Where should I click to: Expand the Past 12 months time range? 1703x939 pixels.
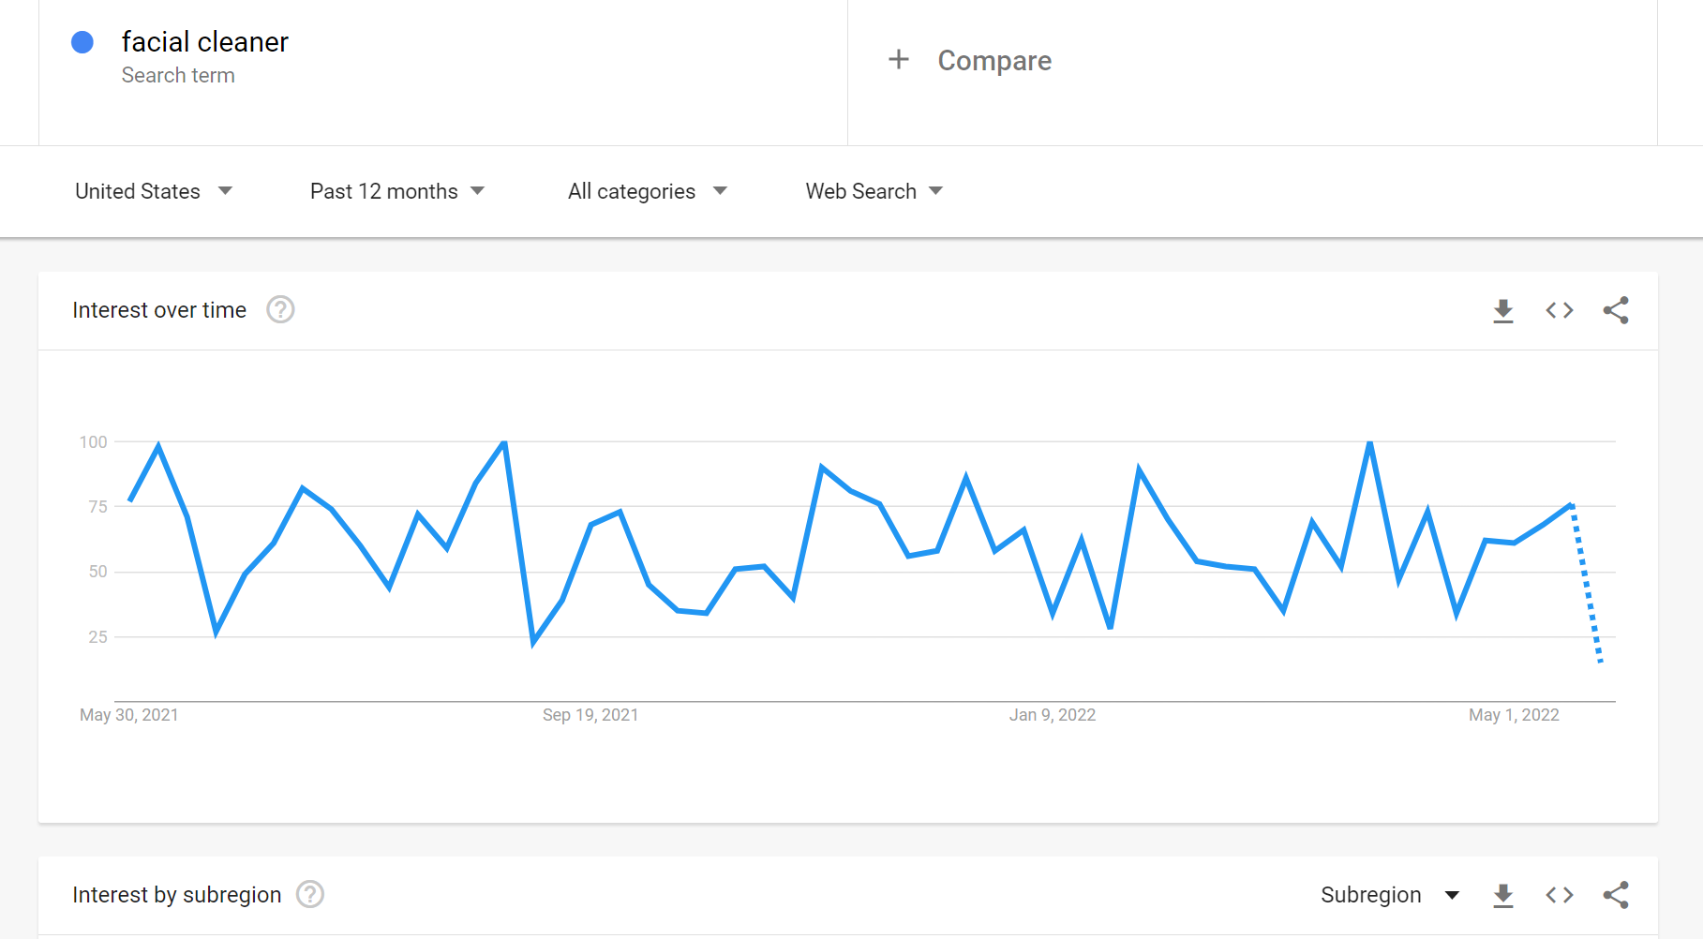[x=397, y=191]
